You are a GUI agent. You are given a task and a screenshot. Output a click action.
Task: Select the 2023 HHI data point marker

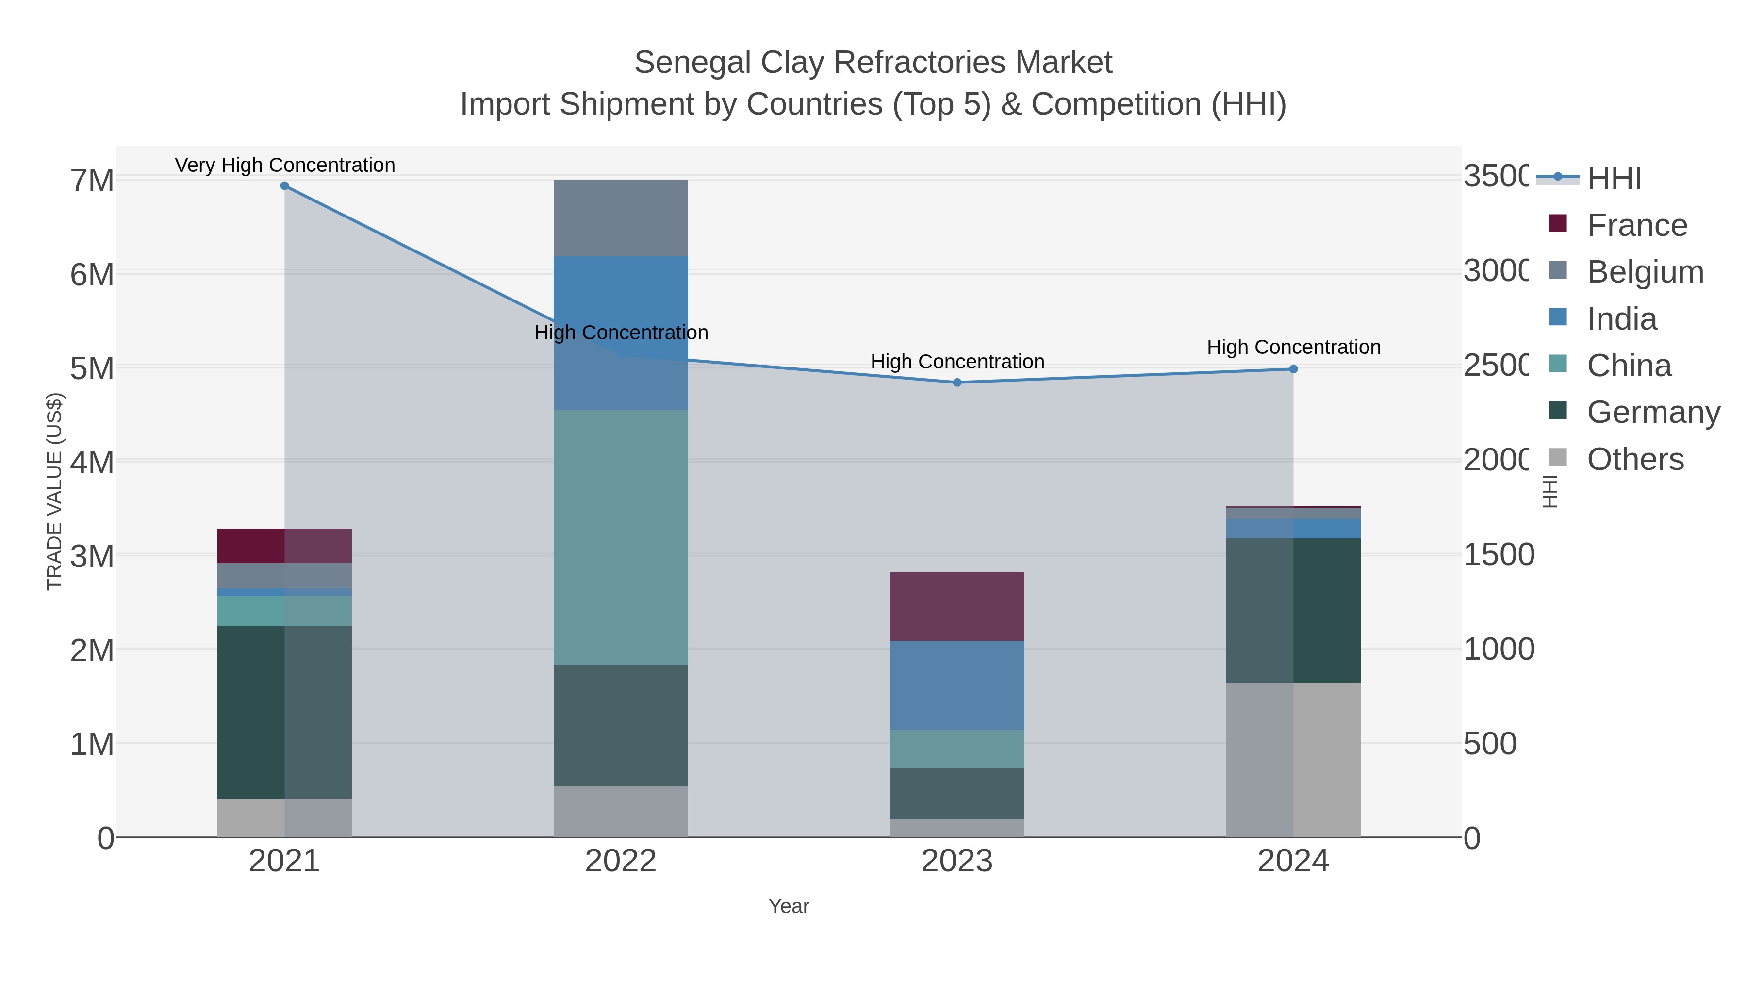(x=957, y=383)
